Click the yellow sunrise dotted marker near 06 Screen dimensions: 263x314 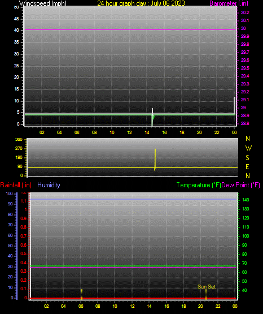tap(81, 294)
